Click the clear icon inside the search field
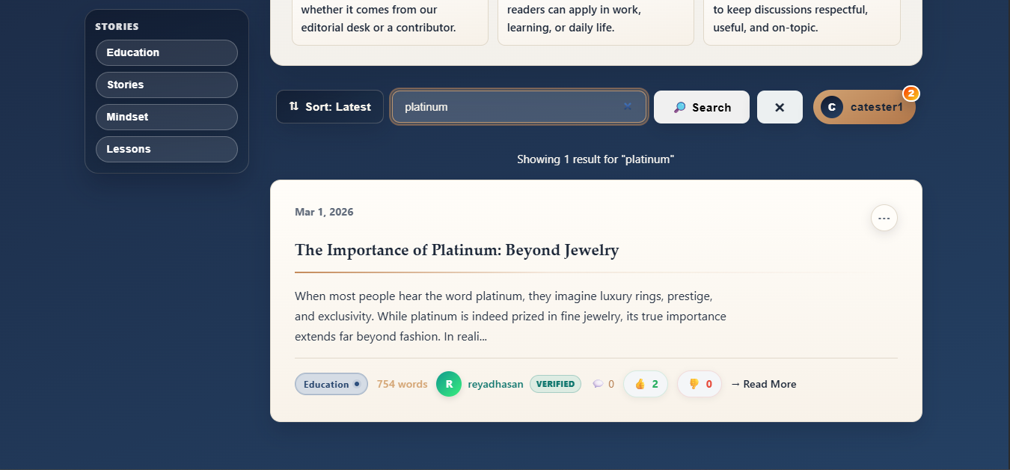 (x=628, y=107)
